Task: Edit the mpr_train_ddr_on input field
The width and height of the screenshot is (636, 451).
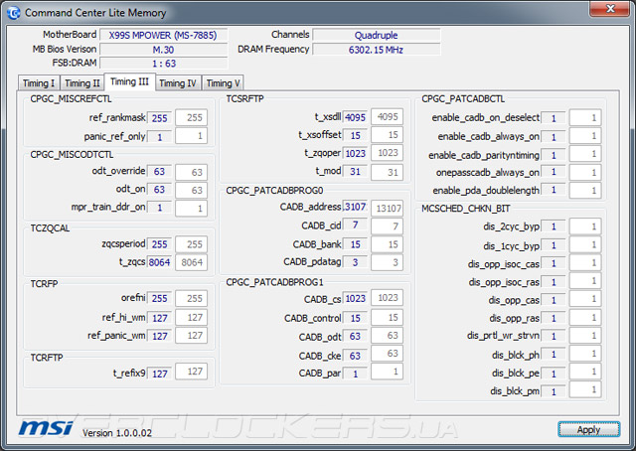Action: (x=192, y=208)
